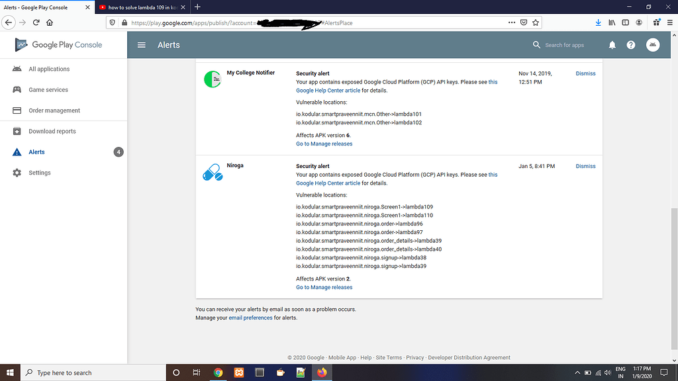The height and width of the screenshot is (381, 678).
Task: Click the site lock padlock icon
Action: point(124,22)
